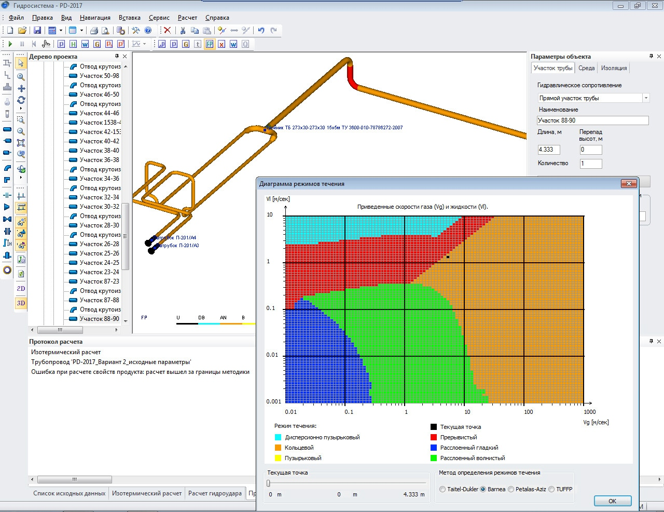Viewport: 664px width, 512px height.
Task: Click the Undo arrow icon
Action: tap(261, 31)
